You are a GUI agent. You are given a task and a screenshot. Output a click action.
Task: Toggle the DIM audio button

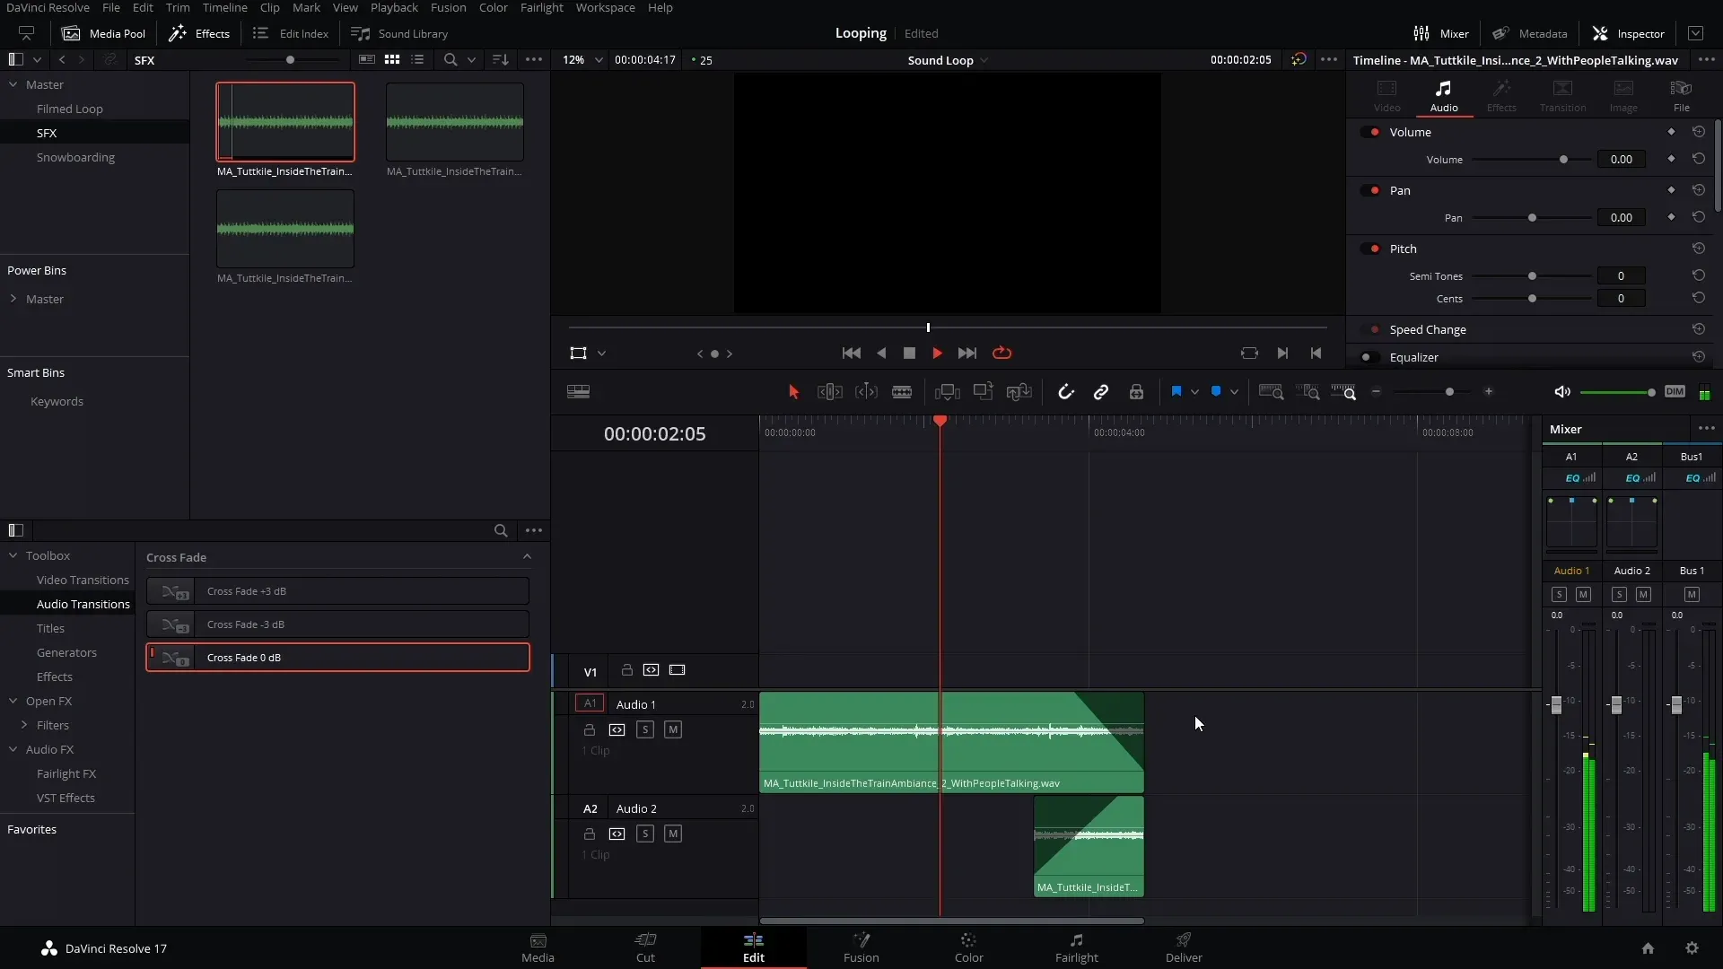pyautogui.click(x=1675, y=391)
